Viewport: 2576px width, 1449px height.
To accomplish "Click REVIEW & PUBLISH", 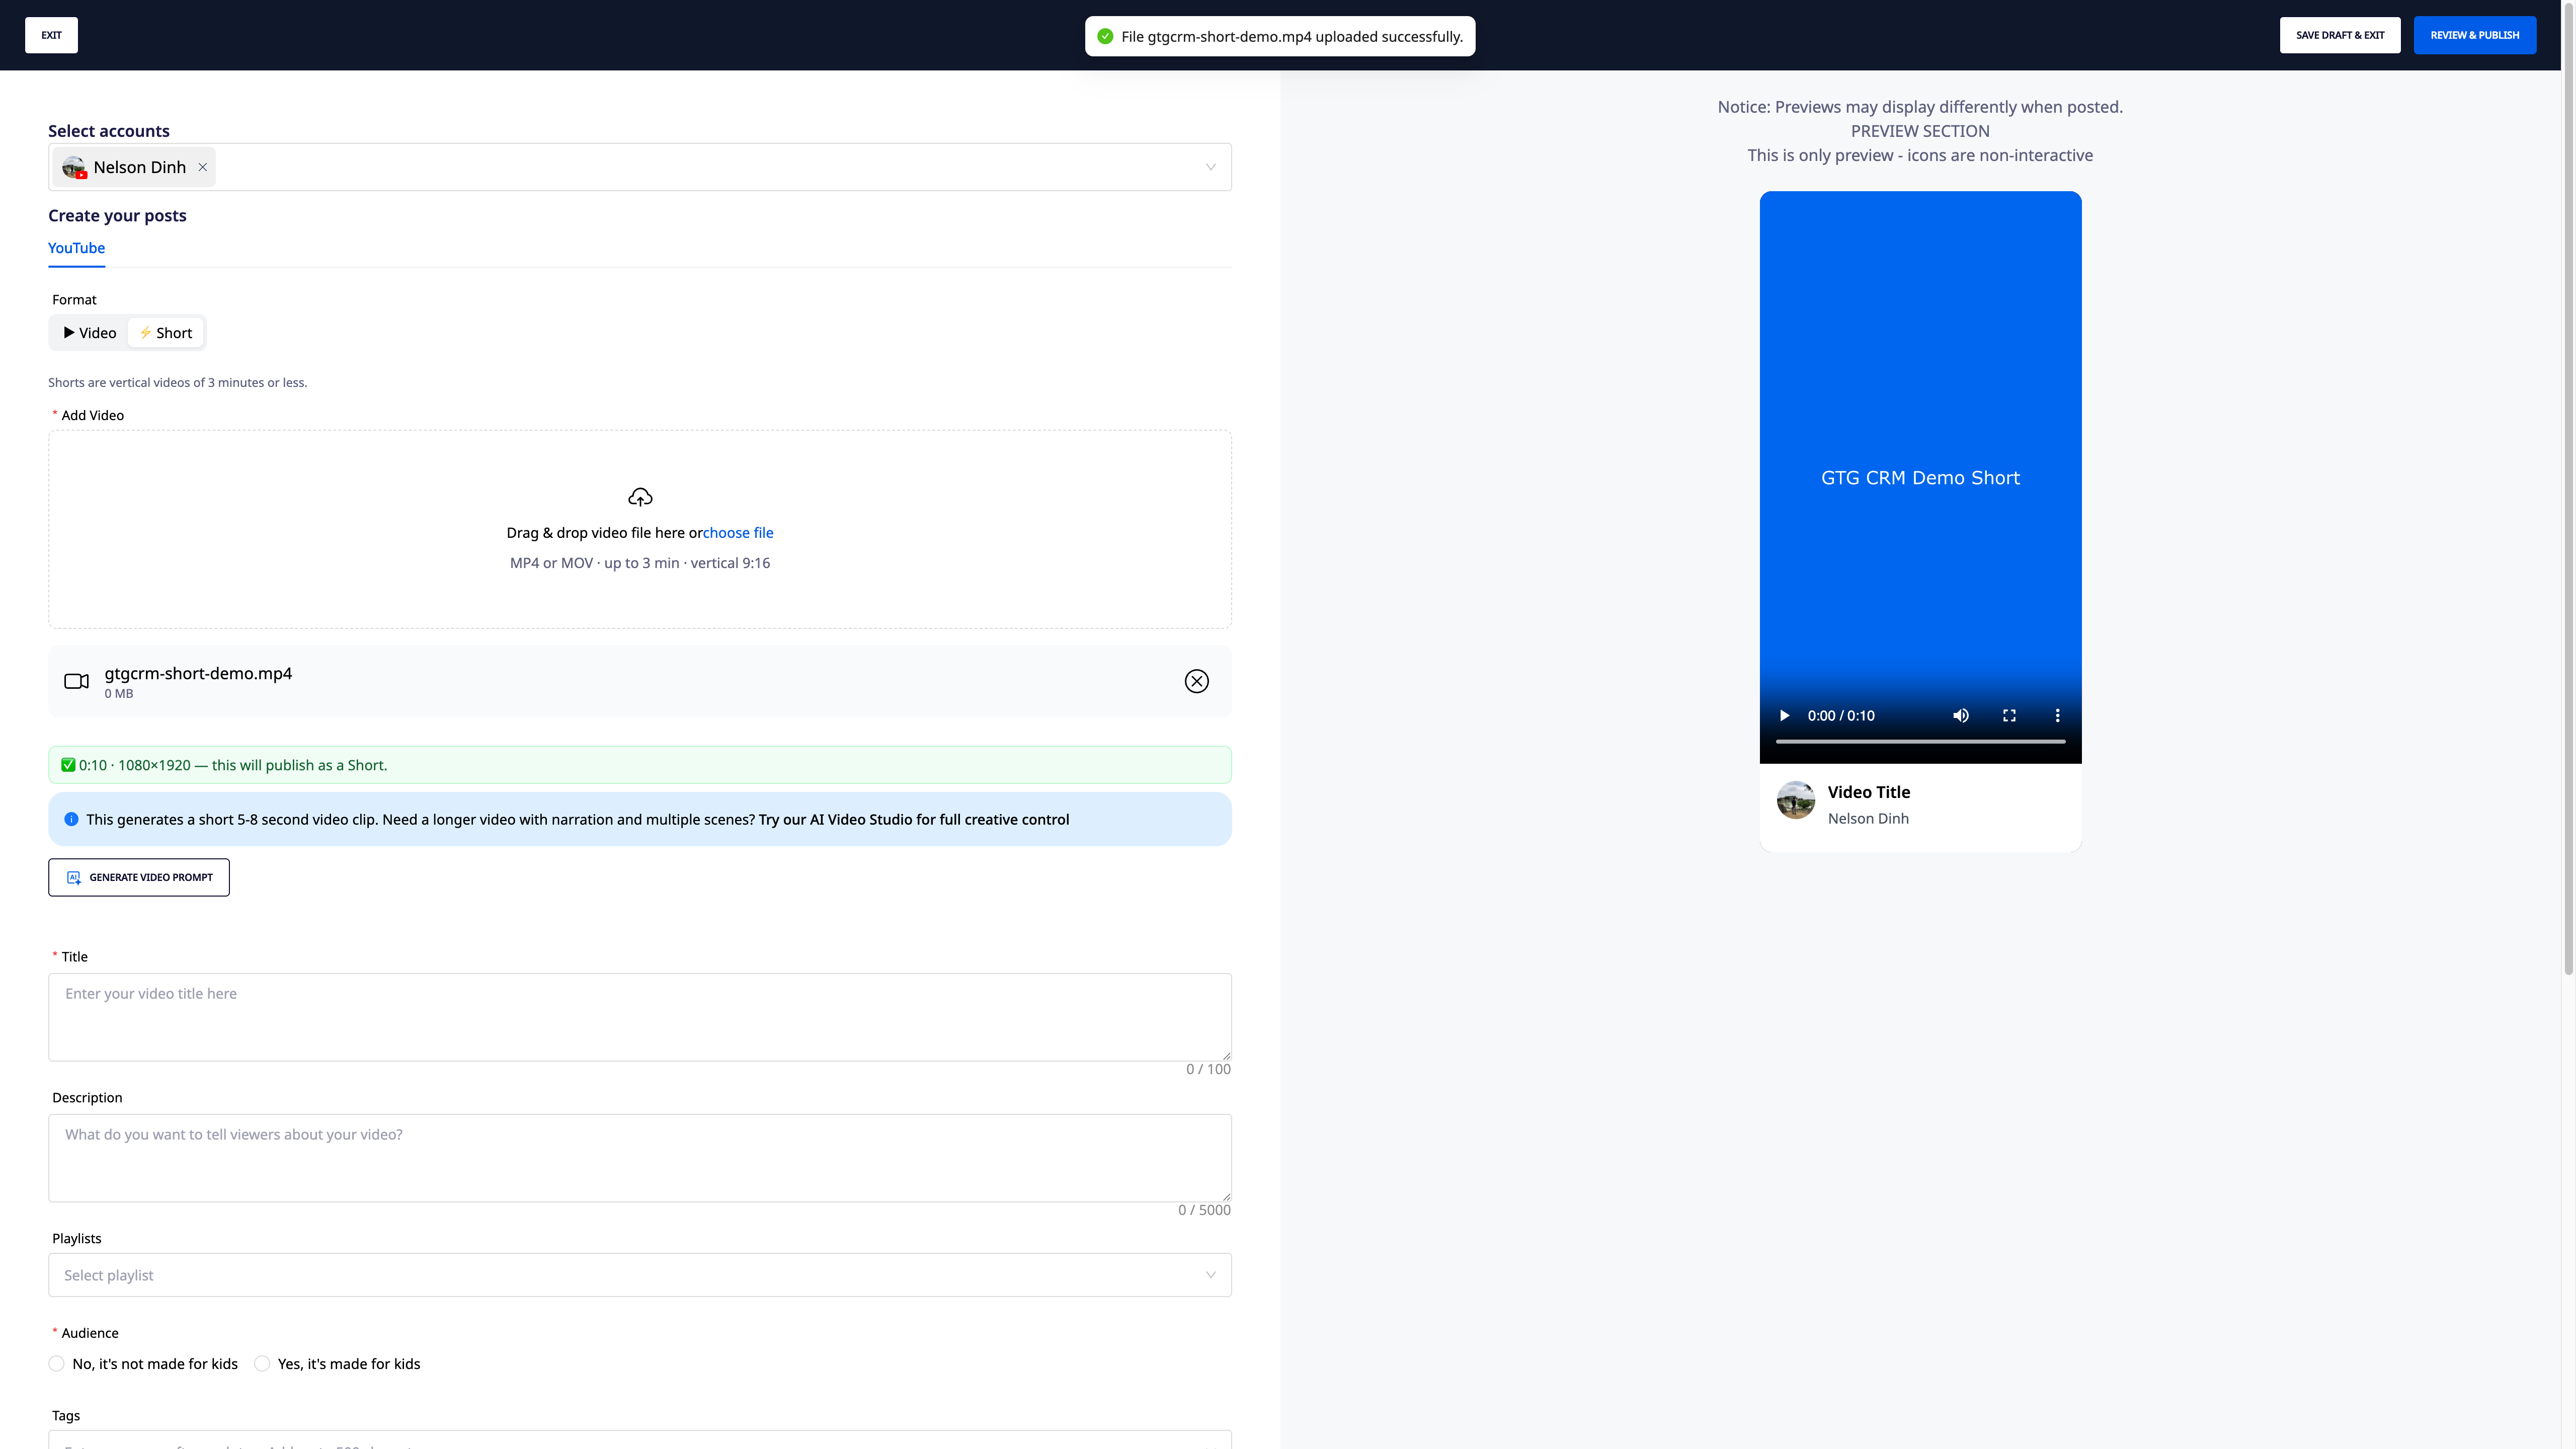I will (2475, 35).
